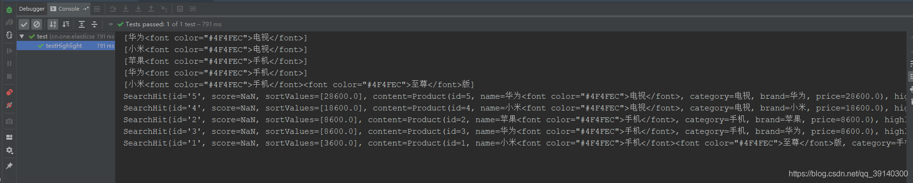Switch to the Debugger tab
The image size is (913, 183).
click(32, 9)
